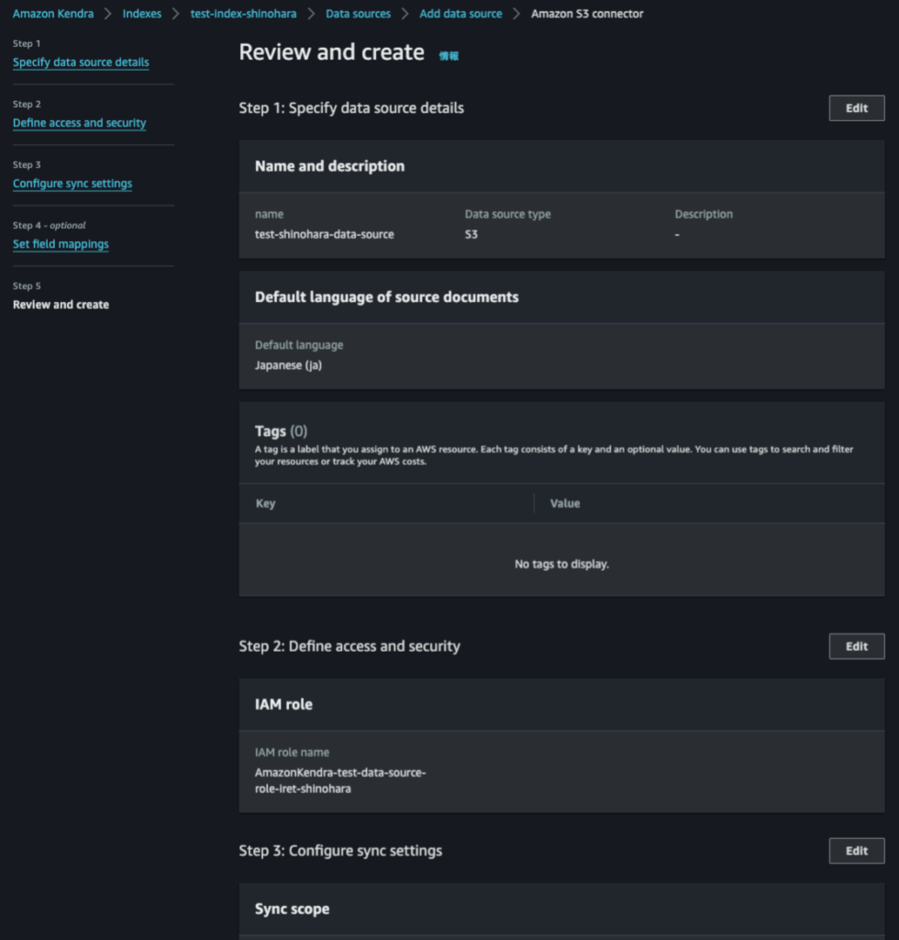Click the Japanese (ja) default language value

288,364
